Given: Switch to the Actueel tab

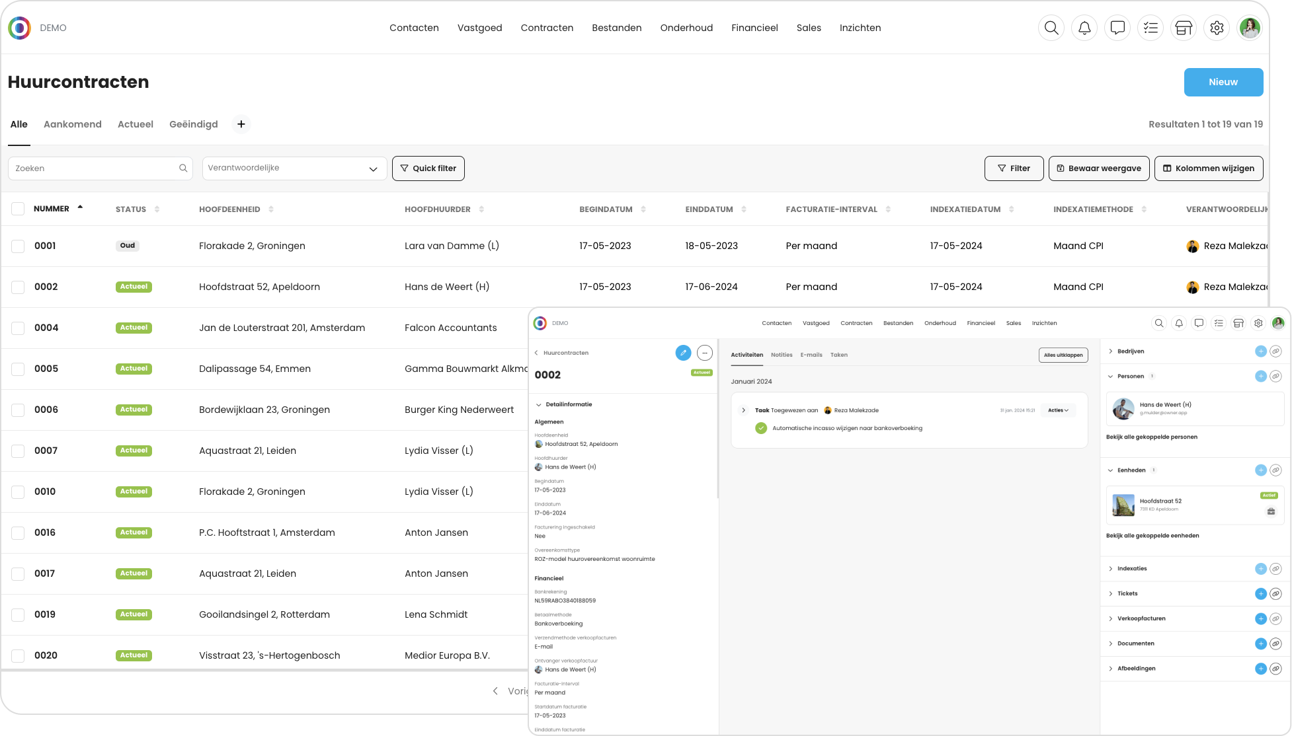Looking at the screenshot, I should point(135,124).
